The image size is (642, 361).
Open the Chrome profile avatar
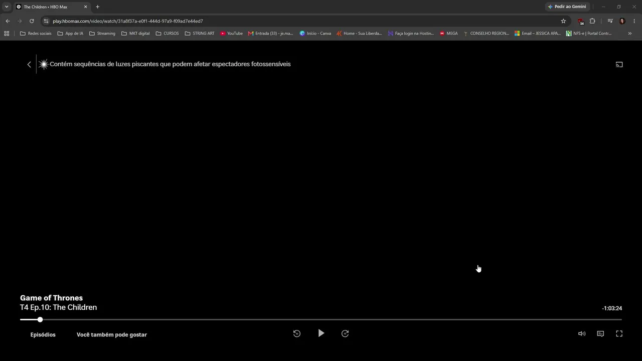[x=622, y=21]
